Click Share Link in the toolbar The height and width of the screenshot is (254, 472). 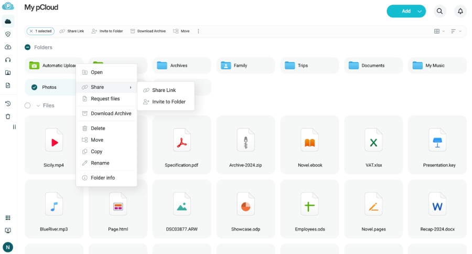pyautogui.click(x=72, y=31)
